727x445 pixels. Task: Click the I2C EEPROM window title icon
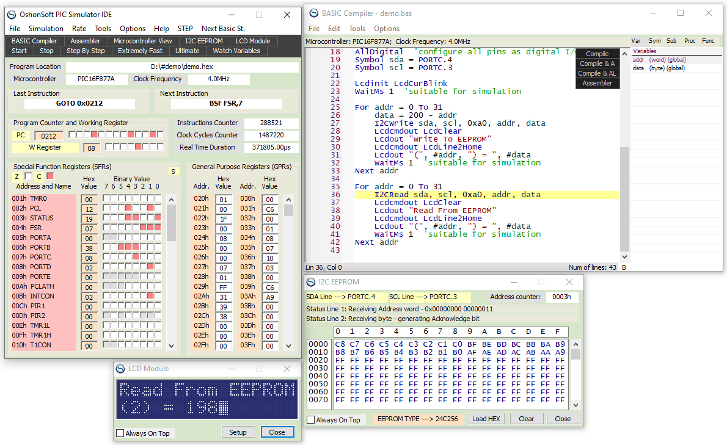311,282
